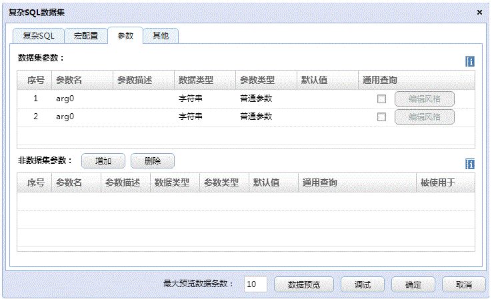
Task: Click 参数描述 header in the 数据集参数 table
Action: click(x=143, y=81)
